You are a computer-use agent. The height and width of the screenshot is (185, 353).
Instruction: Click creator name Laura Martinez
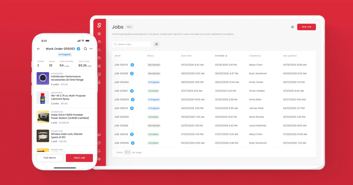[258, 126]
